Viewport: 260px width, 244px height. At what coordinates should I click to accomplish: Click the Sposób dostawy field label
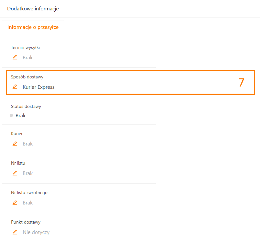point(27,77)
